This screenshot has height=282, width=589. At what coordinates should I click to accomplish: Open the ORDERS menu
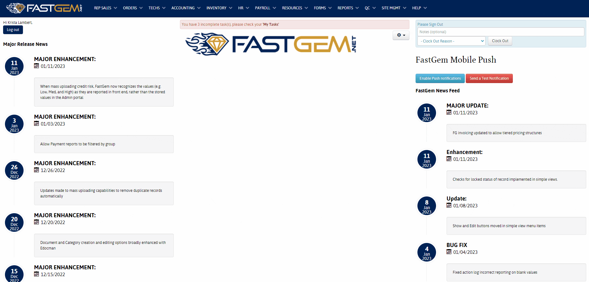133,8
